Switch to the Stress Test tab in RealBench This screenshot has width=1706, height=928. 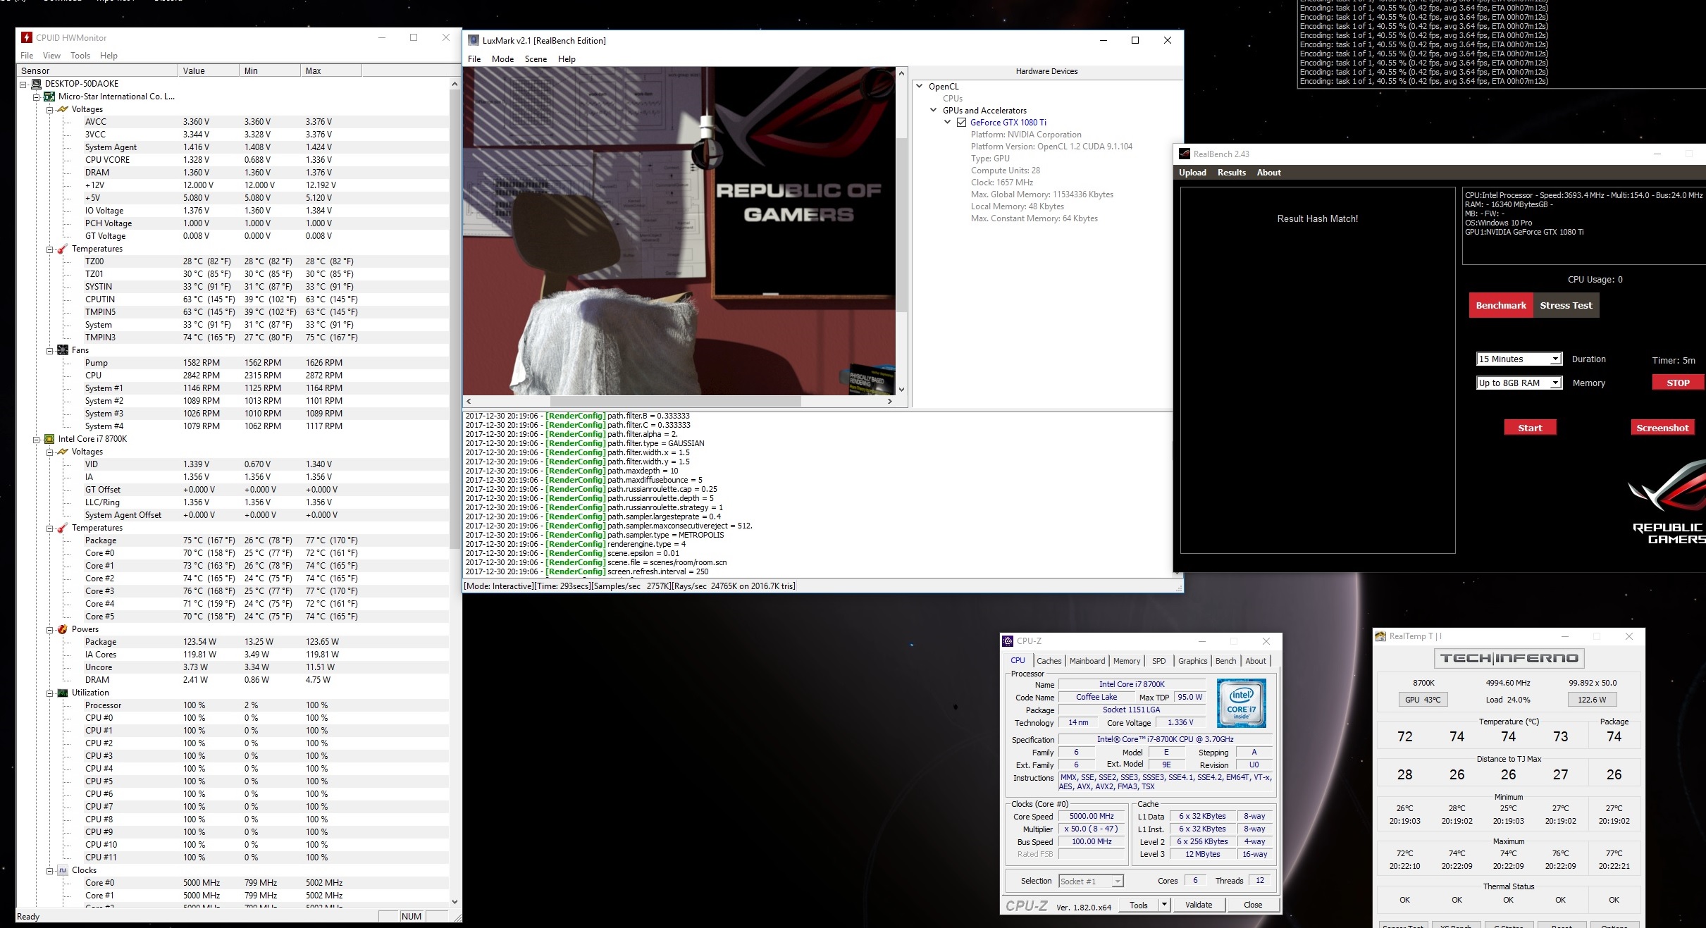click(x=1566, y=305)
